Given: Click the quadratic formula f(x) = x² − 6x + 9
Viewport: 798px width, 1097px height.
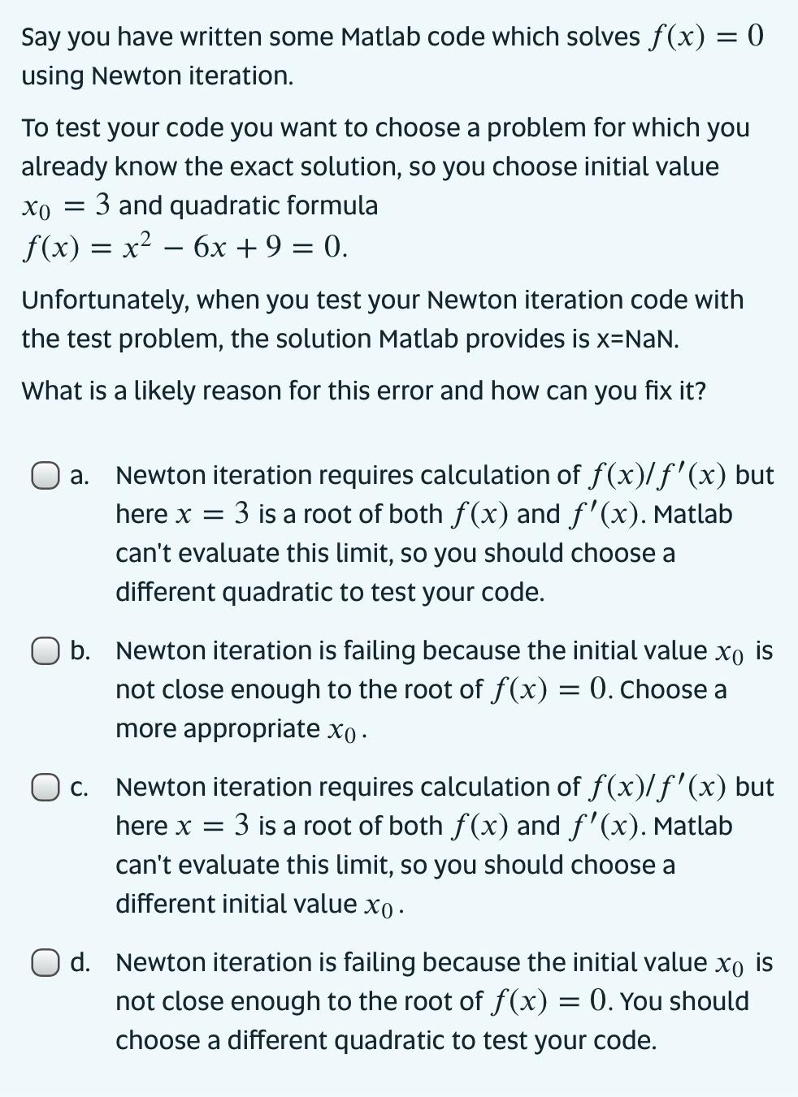Looking at the screenshot, I should 183,244.
